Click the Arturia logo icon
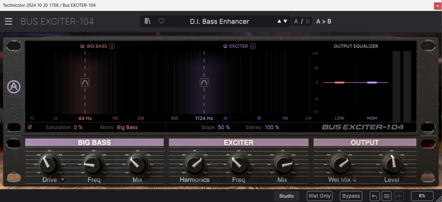Screen dimensions: 442x202 [x=14, y=87]
